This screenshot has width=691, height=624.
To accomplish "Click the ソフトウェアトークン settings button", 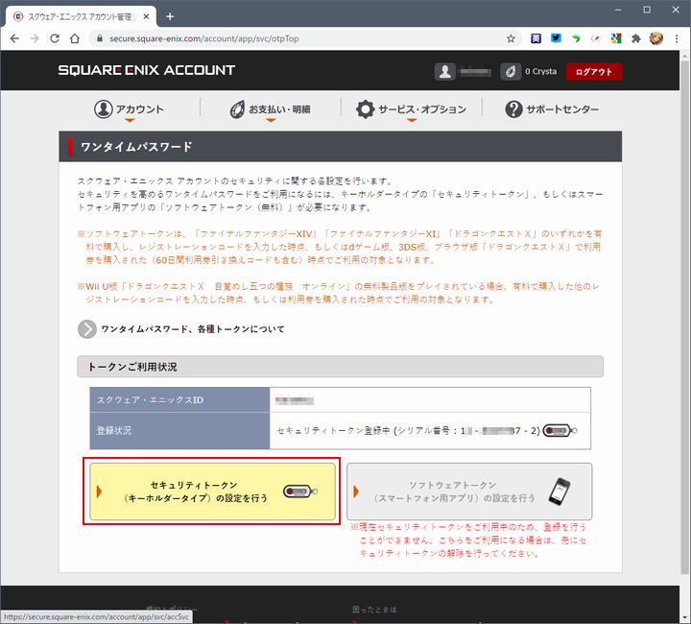I will [469, 492].
